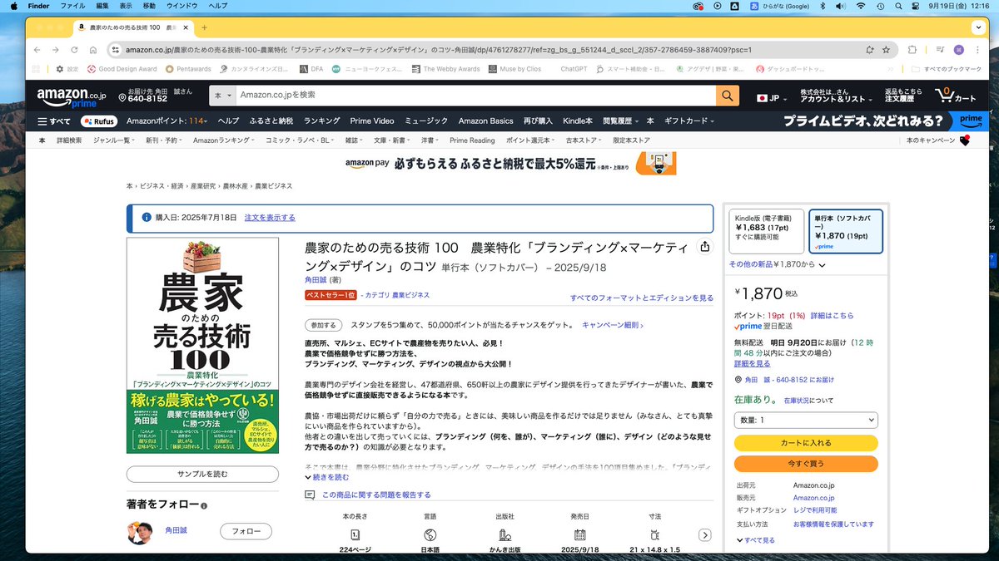The height and width of the screenshot is (561, 999).
Task: Click the キャンペーン細則 link
Action: click(612, 325)
